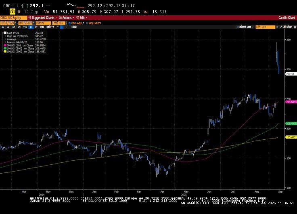297x214 pixels.
Task: Enable the Key Events checkbox
Action: [x=87, y=23]
